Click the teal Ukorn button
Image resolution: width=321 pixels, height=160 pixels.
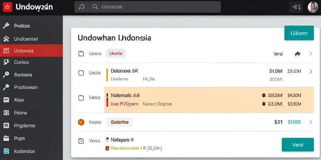click(299, 33)
